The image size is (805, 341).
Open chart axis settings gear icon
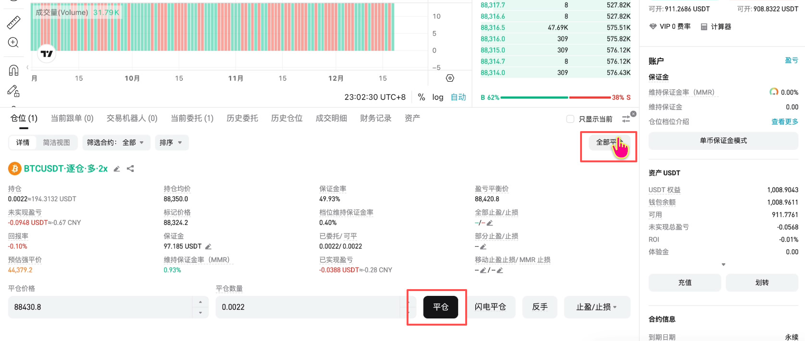tap(450, 78)
